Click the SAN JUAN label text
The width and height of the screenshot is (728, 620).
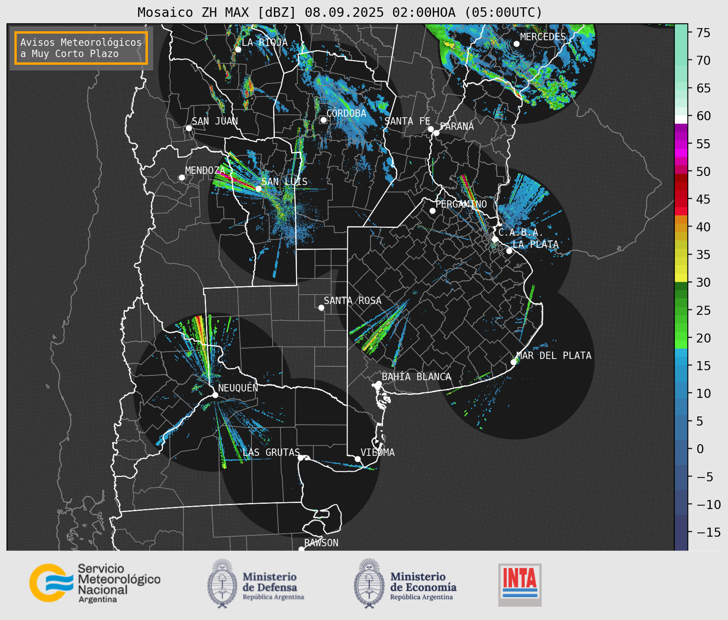[215, 121]
